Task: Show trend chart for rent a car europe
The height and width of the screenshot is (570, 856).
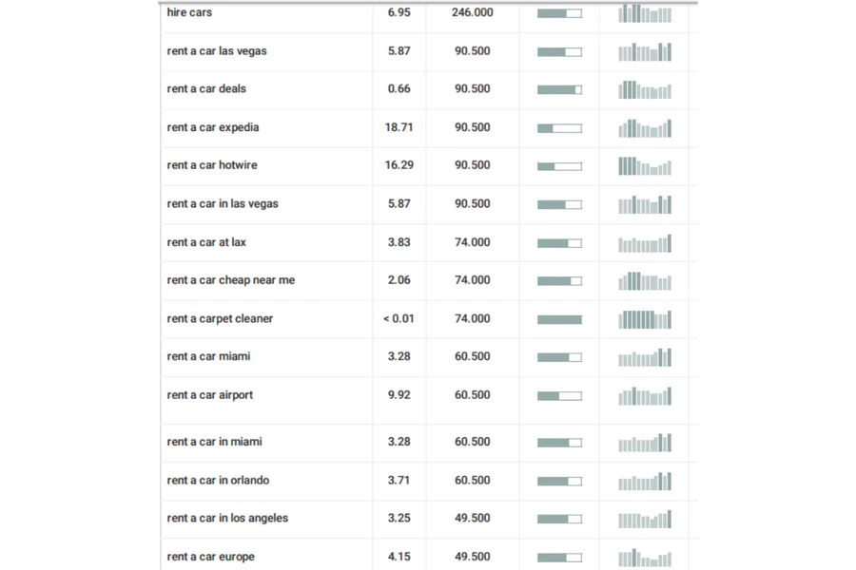Action: [x=645, y=558]
